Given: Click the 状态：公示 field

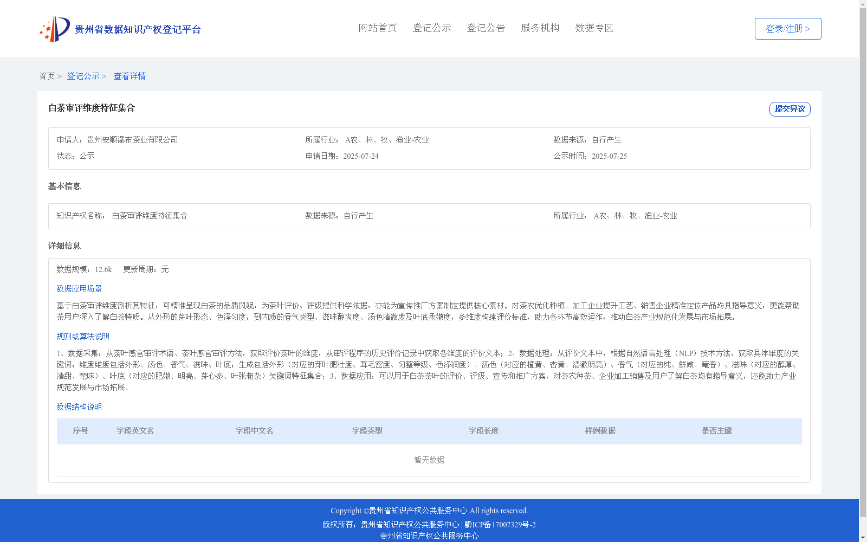Looking at the screenshot, I should click(x=76, y=156).
